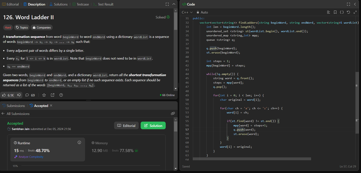
Task: Click the submission panel scrollbar
Action: tap(175, 126)
